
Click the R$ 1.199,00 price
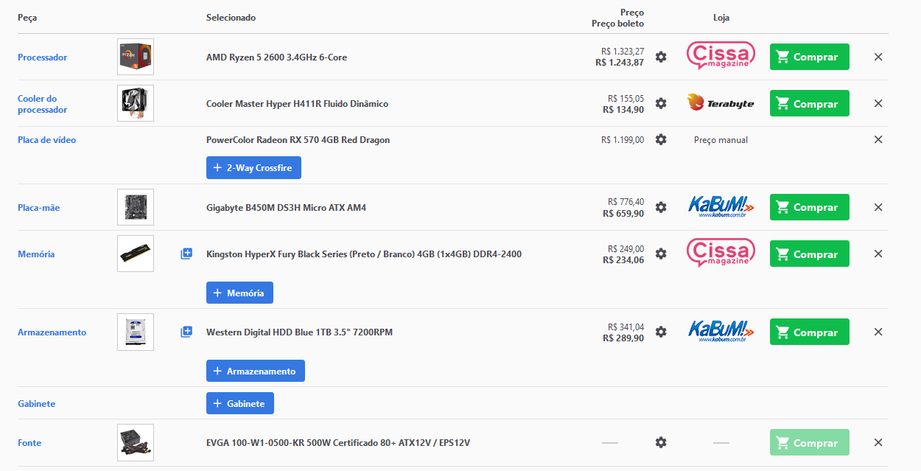pyautogui.click(x=623, y=139)
